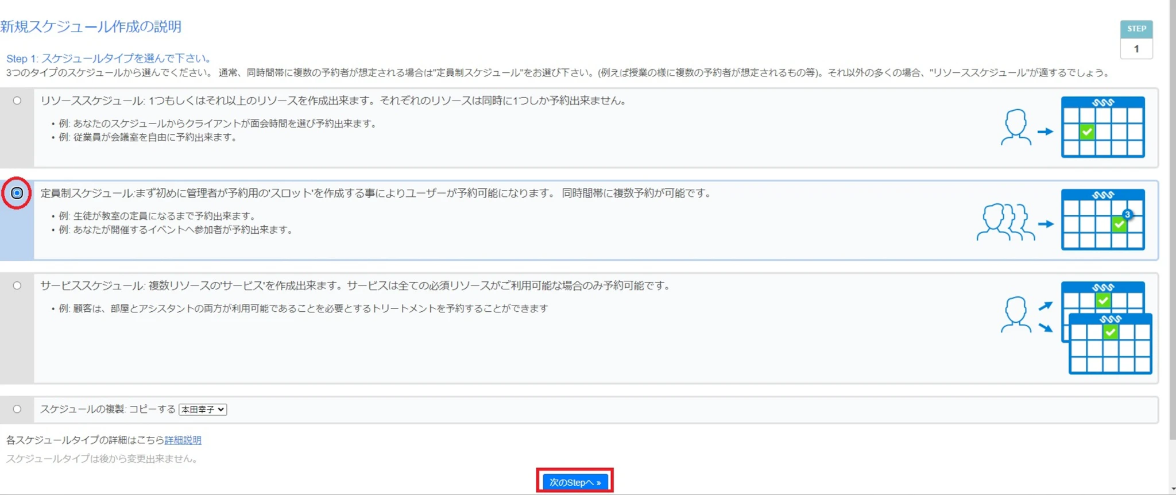This screenshot has width=1176, height=495.
Task: Click the single user icon in Service row
Action: point(1015,315)
